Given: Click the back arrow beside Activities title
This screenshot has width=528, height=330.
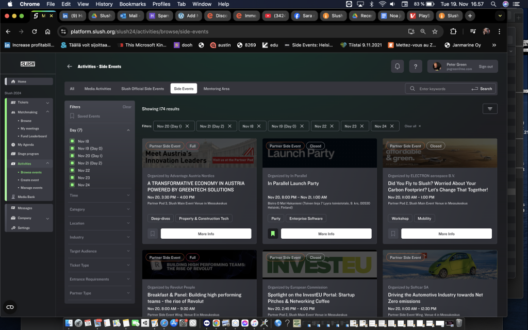Looking at the screenshot, I should (x=70, y=67).
